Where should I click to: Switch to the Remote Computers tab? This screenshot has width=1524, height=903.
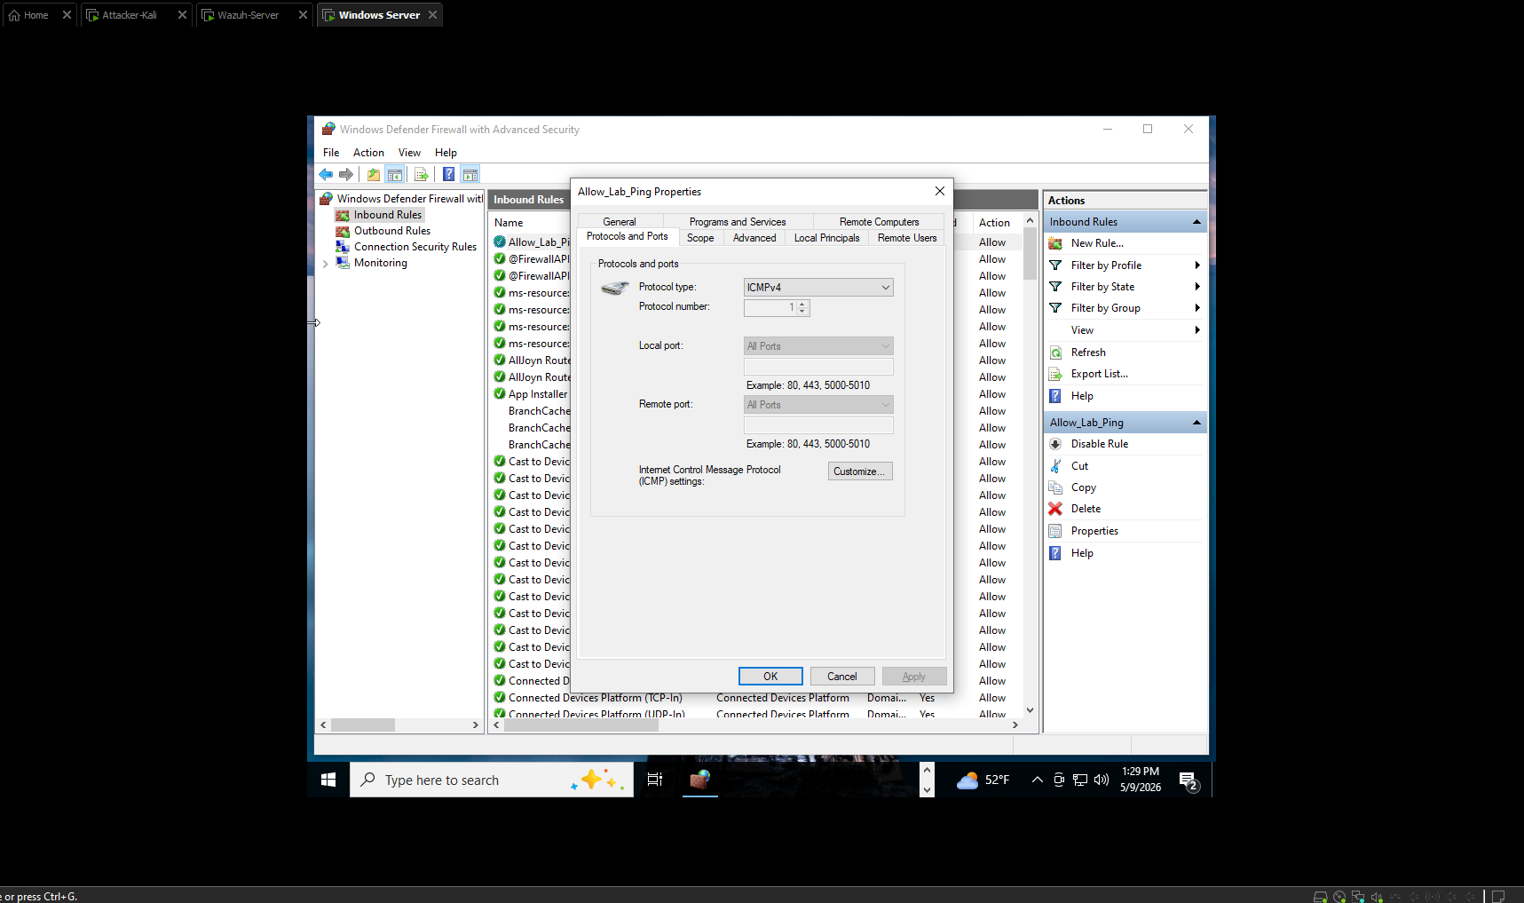tap(879, 222)
